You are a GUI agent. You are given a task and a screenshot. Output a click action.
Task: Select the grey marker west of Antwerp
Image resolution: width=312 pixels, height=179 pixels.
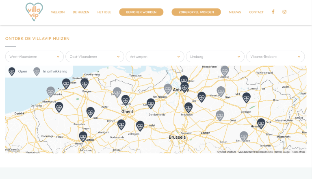[x=168, y=89]
